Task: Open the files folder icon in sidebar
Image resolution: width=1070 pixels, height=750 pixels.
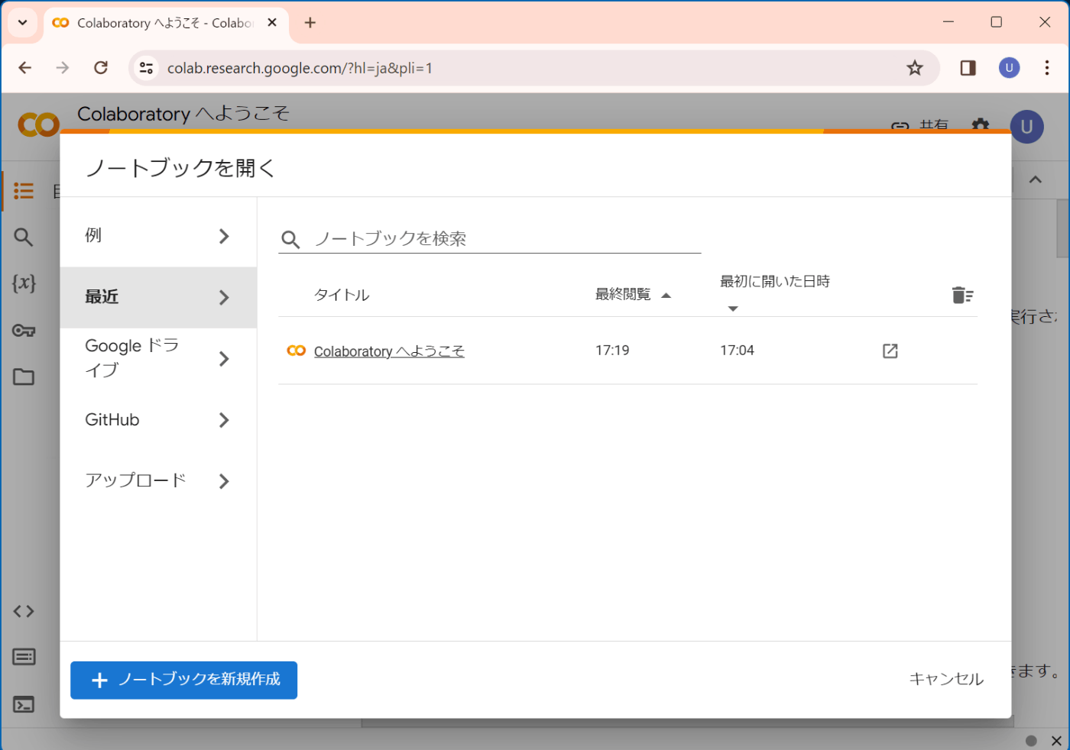Action: point(24,377)
